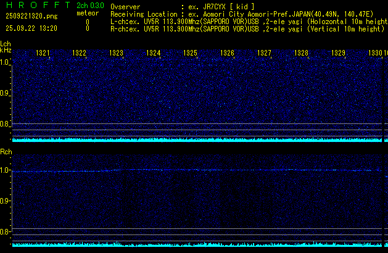Click the Rch channel label

(6, 152)
